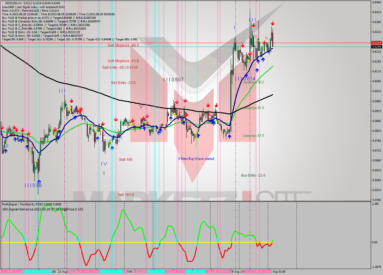
Task: Click the 0.6165 price axis value
Action: tap(377, 61)
